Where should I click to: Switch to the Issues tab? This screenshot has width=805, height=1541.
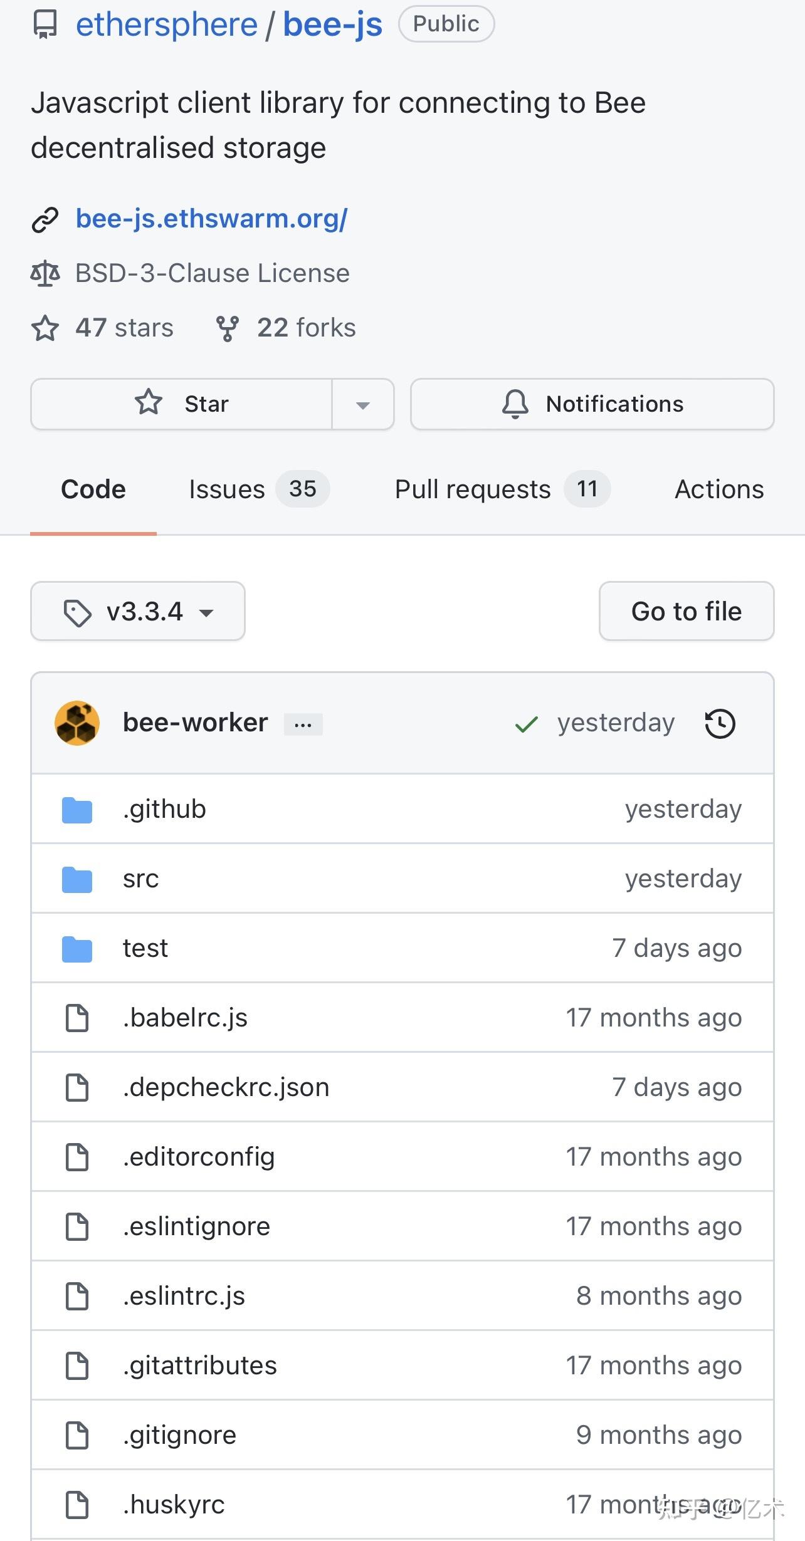click(258, 489)
